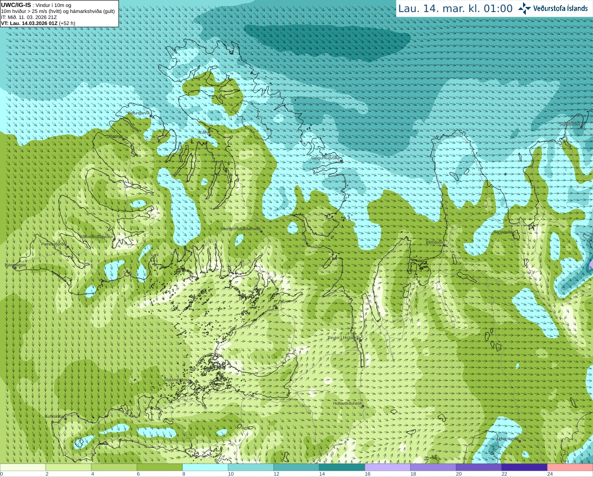The height and width of the screenshot is (477, 593).
Task: Click the Gufuskálar station label
Action: coord(55,416)
